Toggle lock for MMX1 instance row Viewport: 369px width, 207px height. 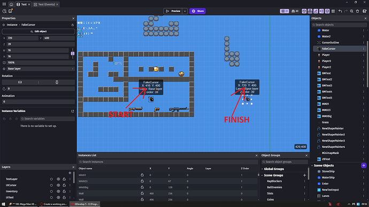(x=142, y=175)
